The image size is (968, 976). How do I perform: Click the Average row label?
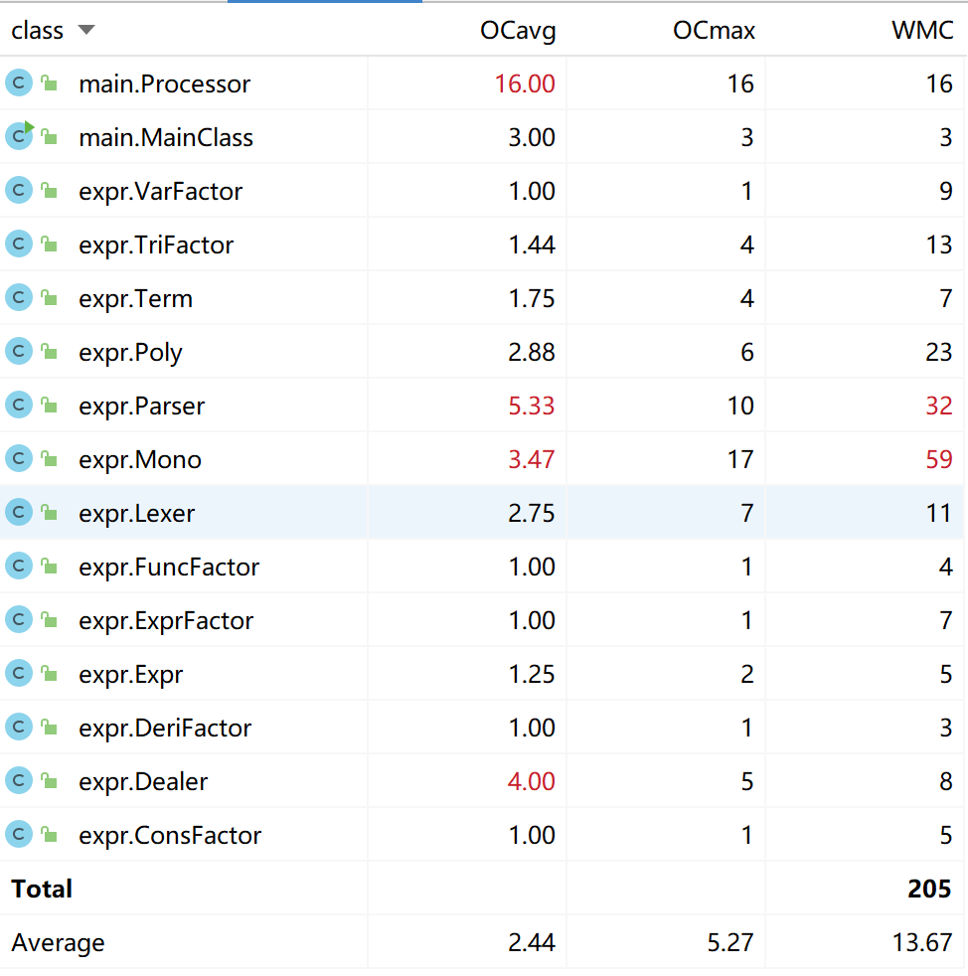pos(58,943)
